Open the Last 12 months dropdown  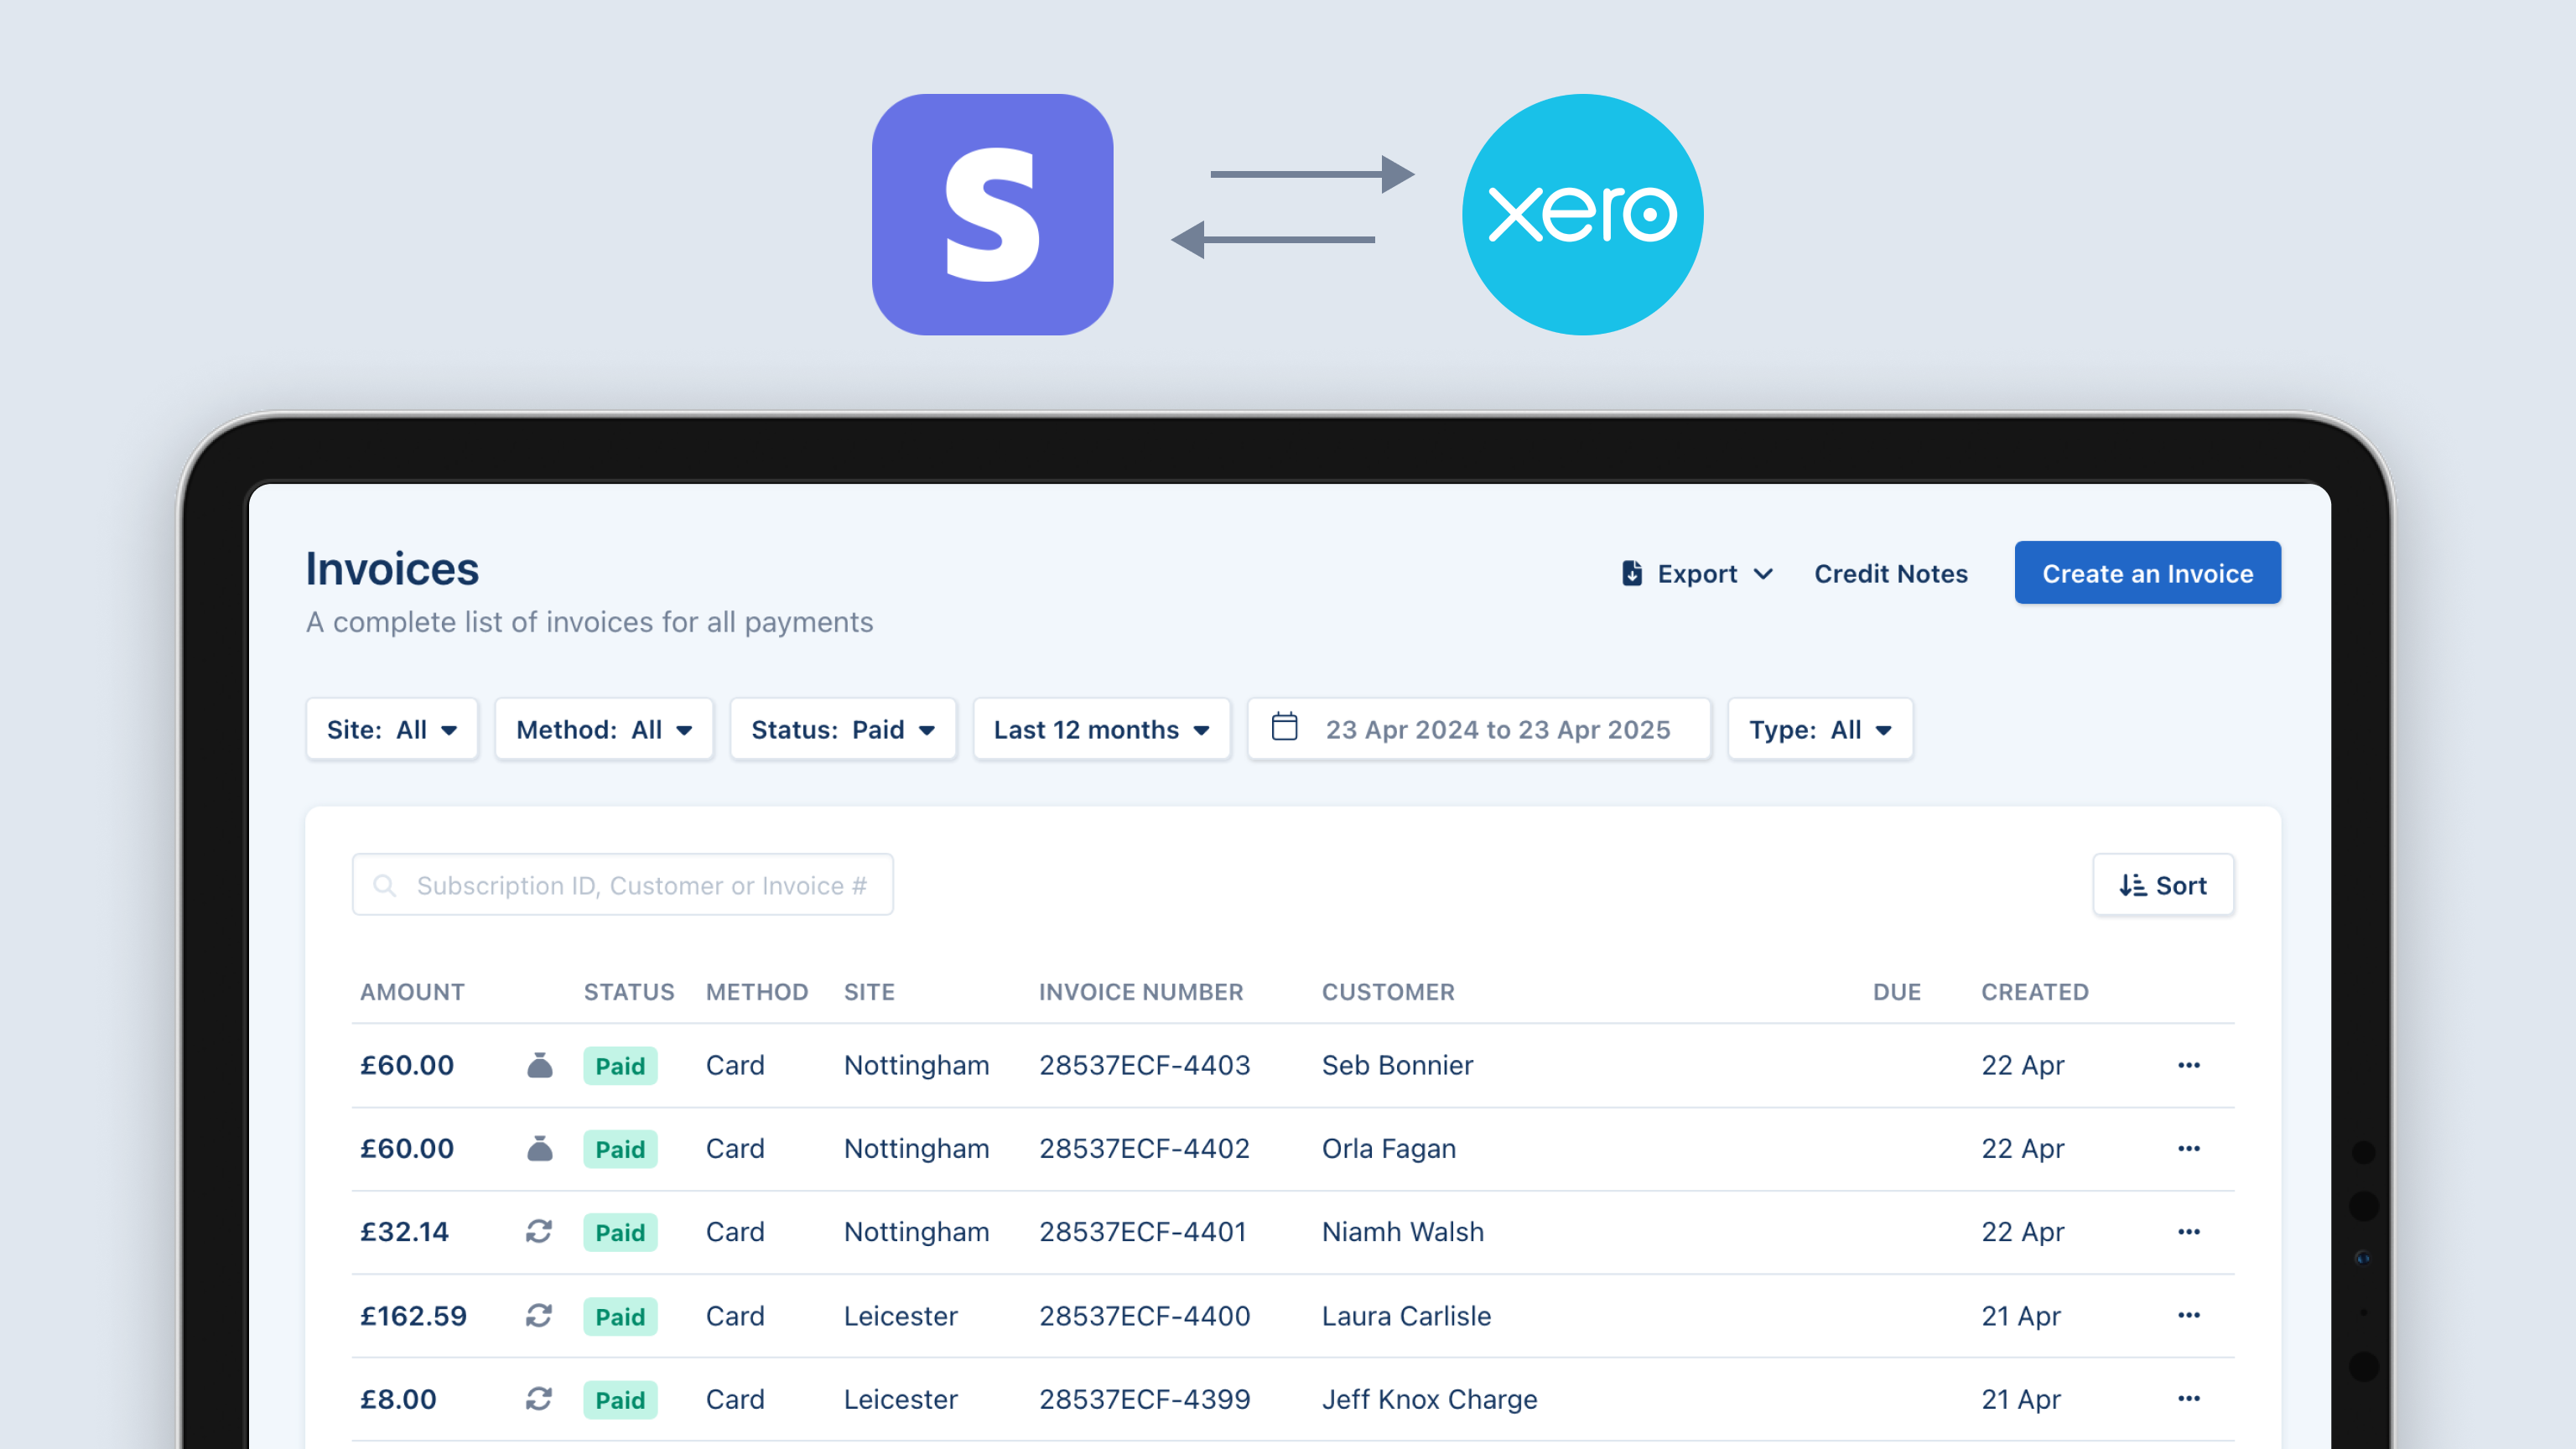(x=1101, y=729)
